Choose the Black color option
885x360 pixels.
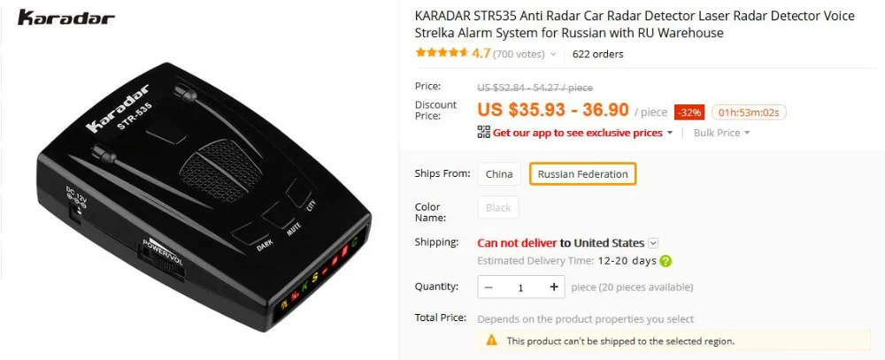[x=498, y=207]
